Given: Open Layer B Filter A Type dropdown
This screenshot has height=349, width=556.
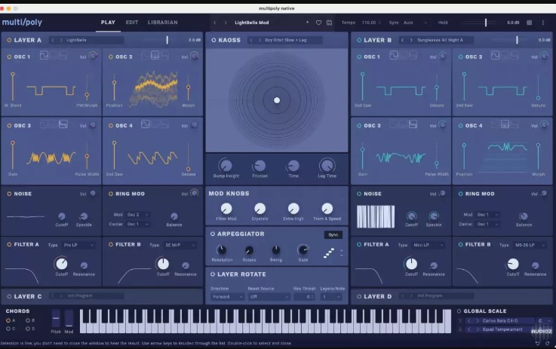Looking at the screenshot, I should pyautogui.click(x=429, y=245).
